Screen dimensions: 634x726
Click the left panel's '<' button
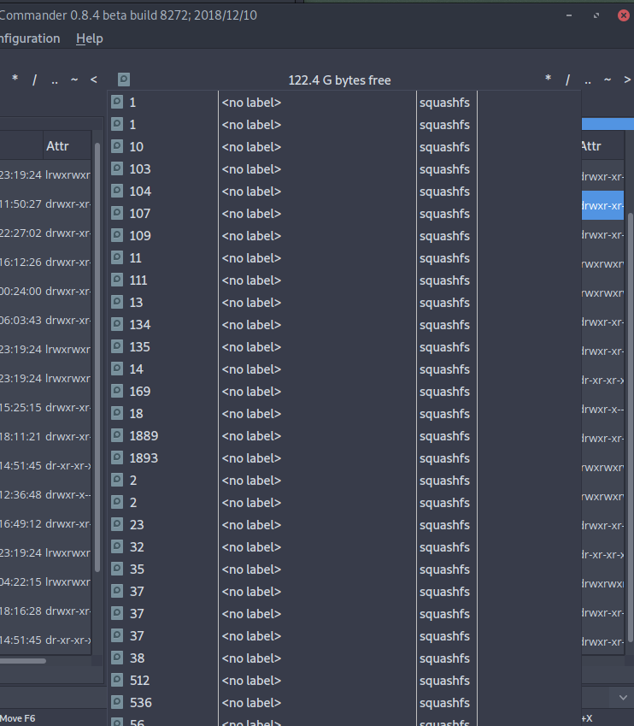click(94, 80)
